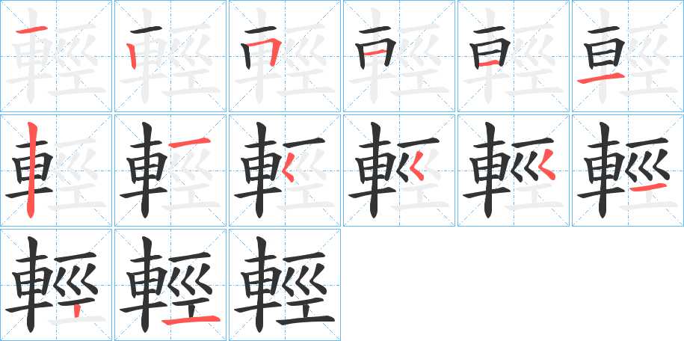Select the step thirteen cell with a short red vertical stroke
The height and width of the screenshot is (341, 684).
[x=56, y=285]
